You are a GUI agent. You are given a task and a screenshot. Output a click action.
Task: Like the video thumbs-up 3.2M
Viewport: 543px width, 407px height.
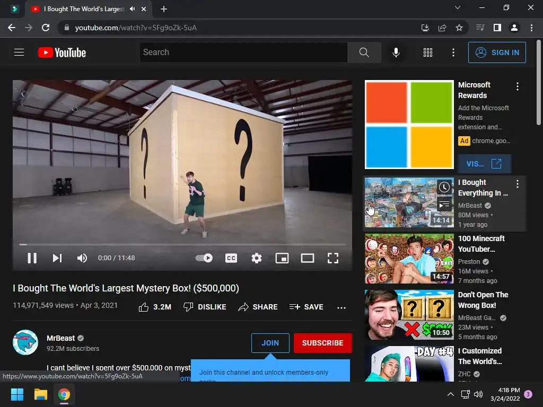click(155, 307)
